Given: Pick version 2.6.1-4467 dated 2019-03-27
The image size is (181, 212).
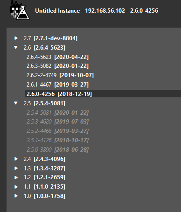Looking at the screenshot, I should point(57,85).
